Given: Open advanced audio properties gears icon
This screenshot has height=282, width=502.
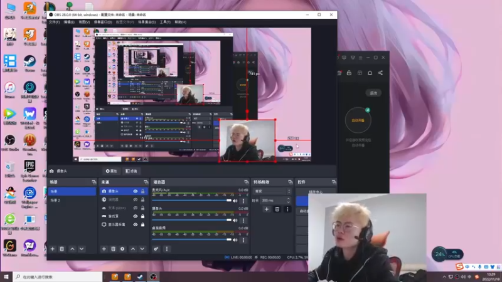Looking at the screenshot, I should pyautogui.click(x=156, y=249).
